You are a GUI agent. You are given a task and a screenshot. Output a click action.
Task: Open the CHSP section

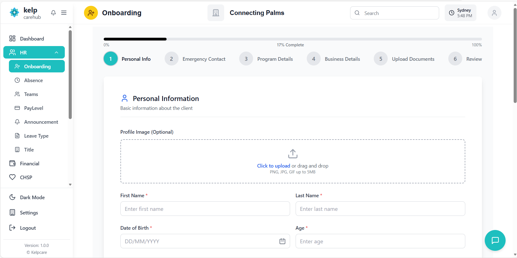26,177
